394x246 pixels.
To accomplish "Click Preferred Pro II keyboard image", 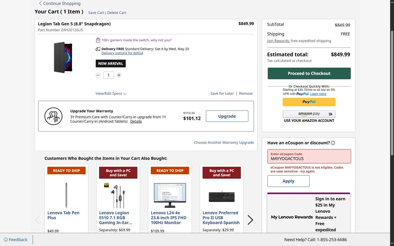I will (222, 197).
